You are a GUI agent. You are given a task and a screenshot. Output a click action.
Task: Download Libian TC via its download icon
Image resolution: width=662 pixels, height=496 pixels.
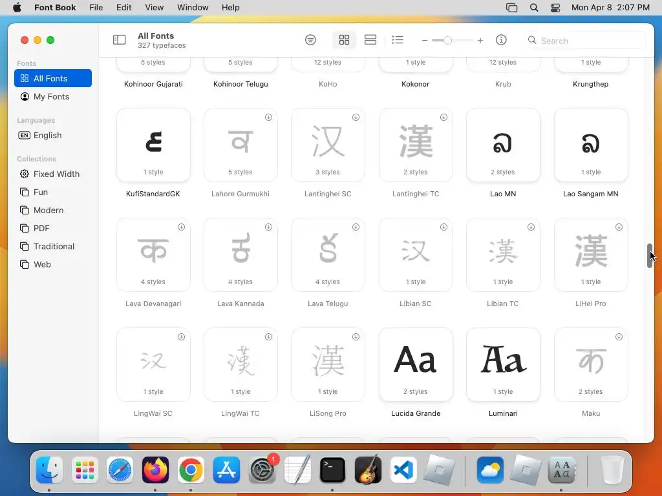(x=531, y=227)
